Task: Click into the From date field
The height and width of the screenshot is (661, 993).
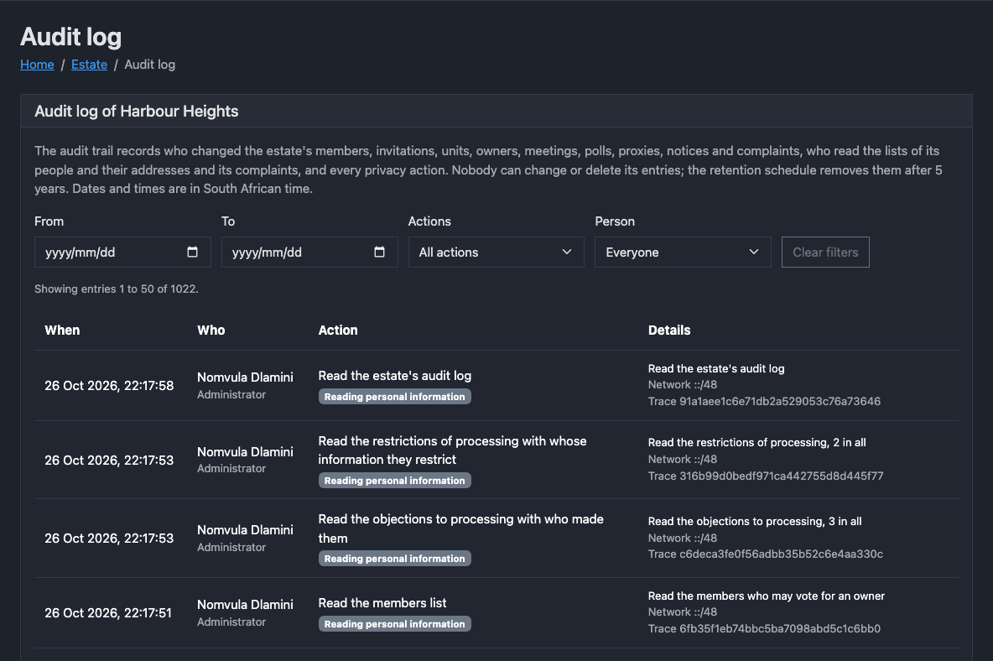Action: tap(122, 252)
